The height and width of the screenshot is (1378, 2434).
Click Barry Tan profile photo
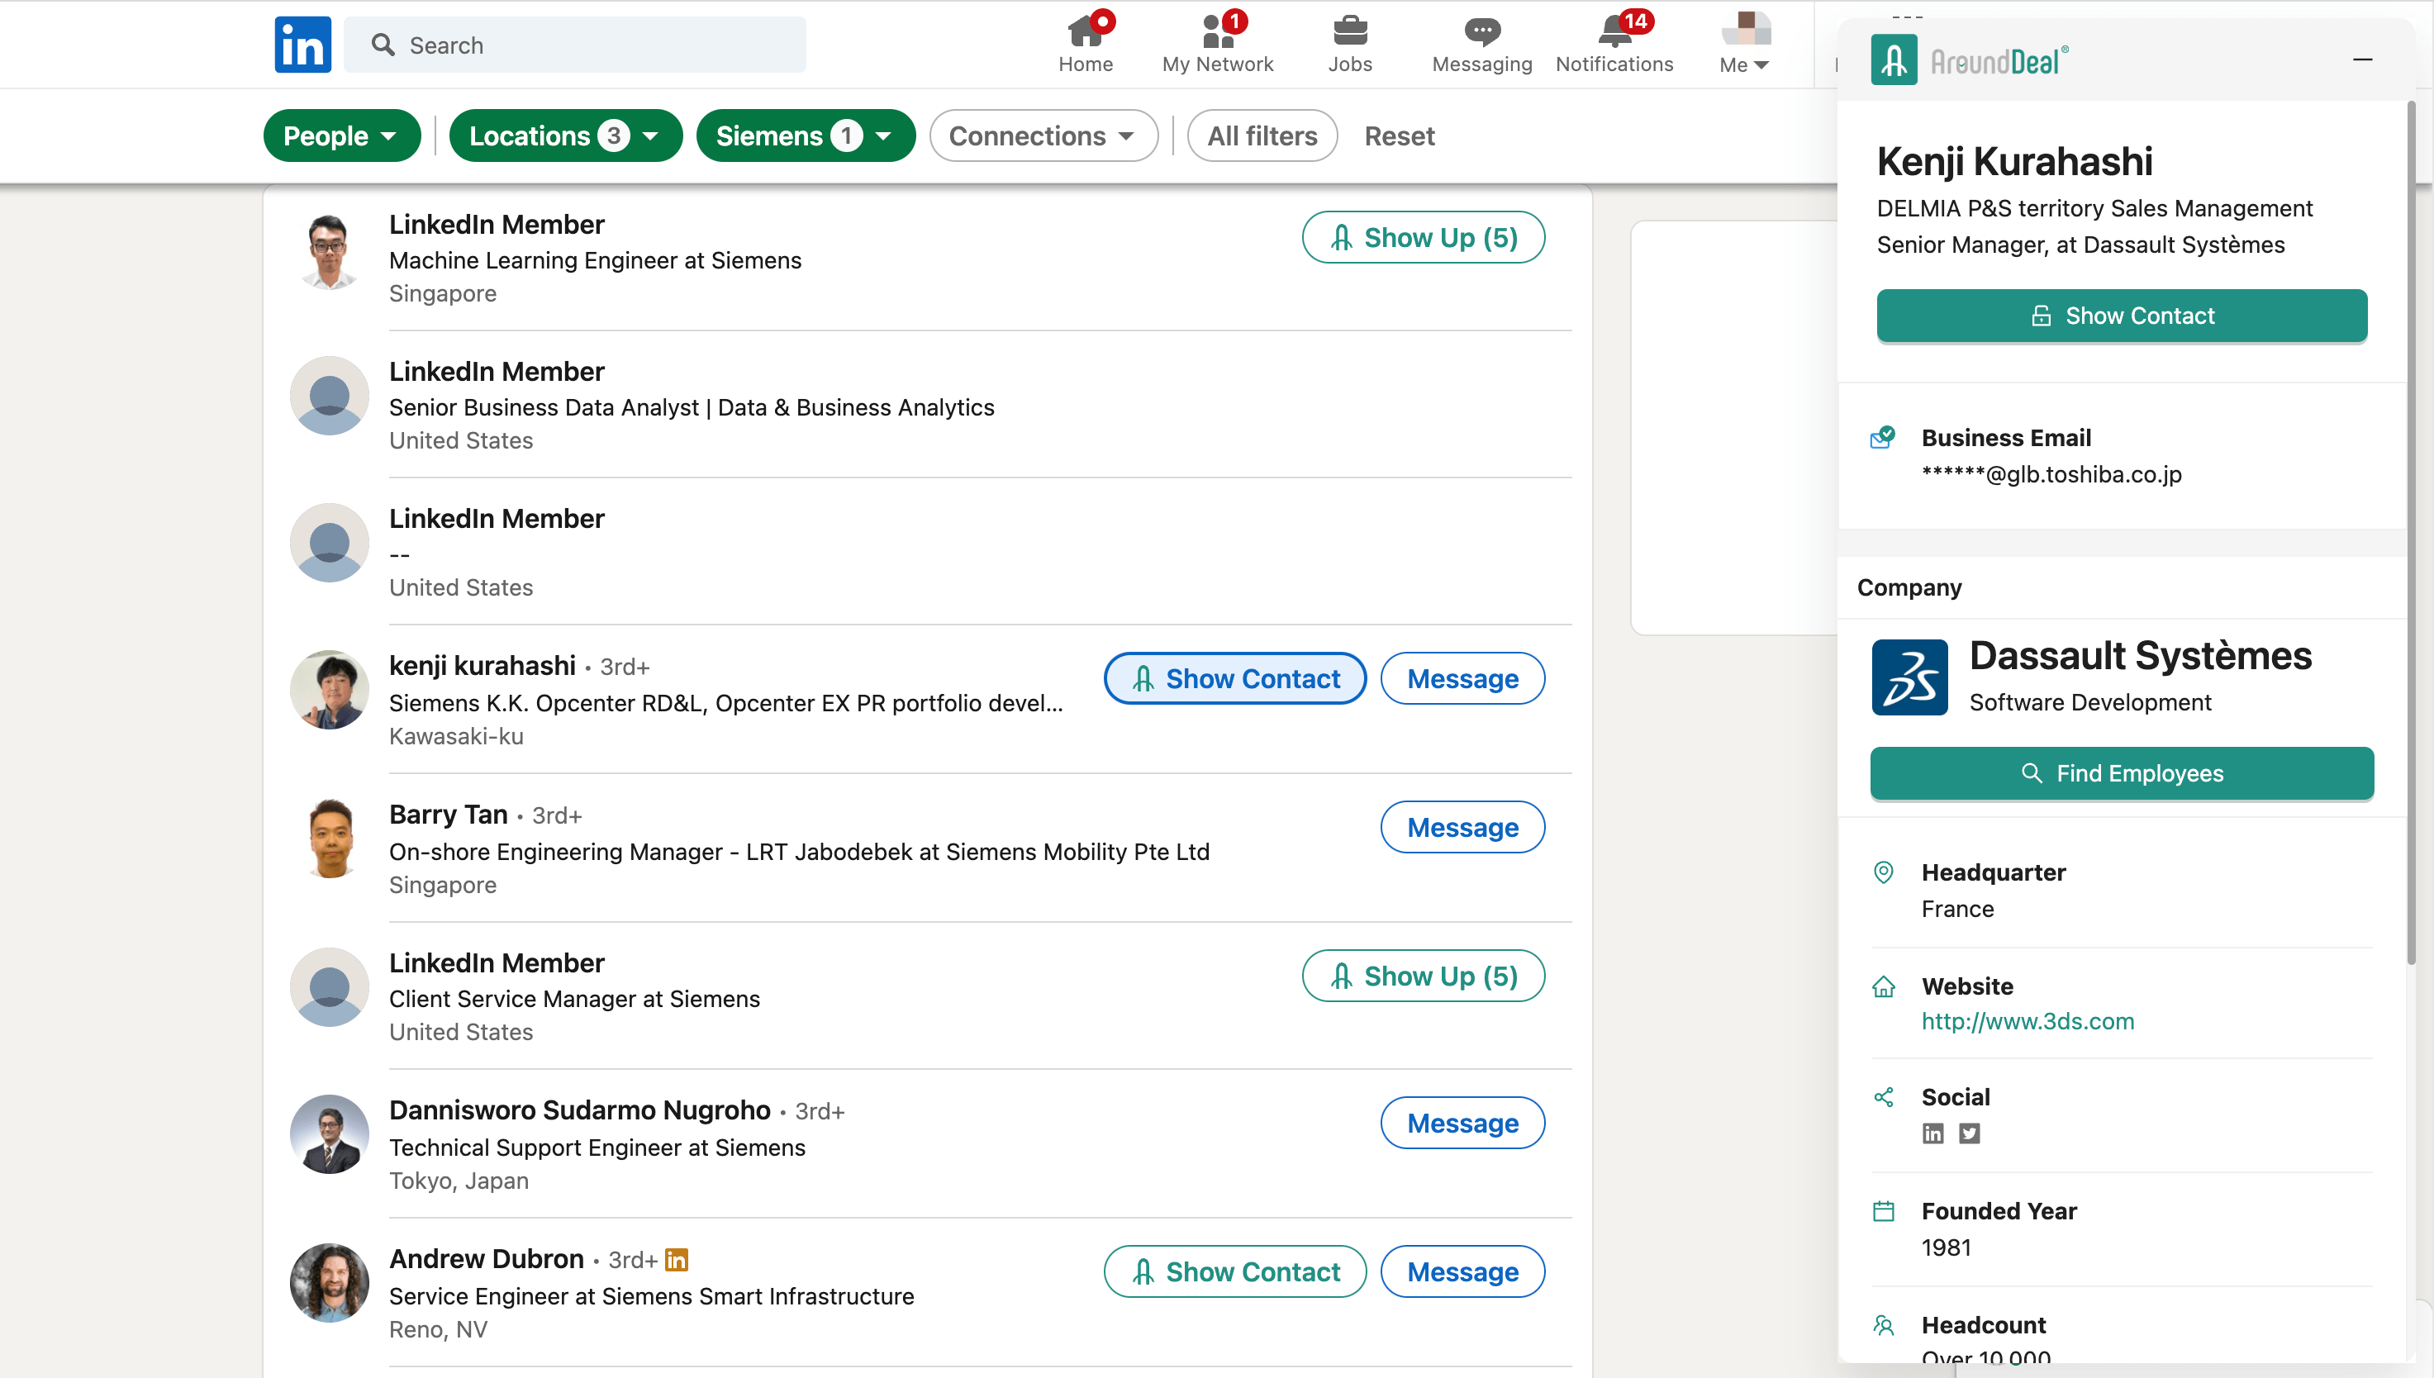[x=328, y=839]
